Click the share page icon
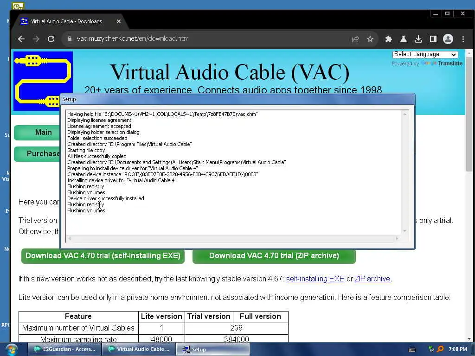This screenshot has width=475, height=356. point(355,39)
